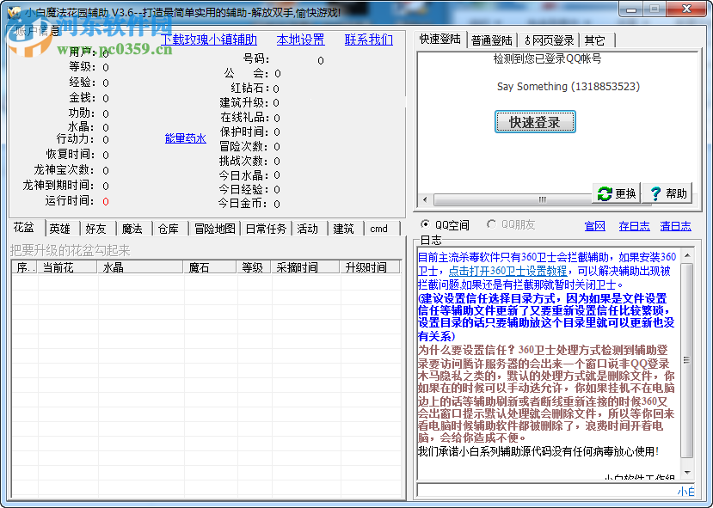Open the 网页登录 tab
Image resolution: width=713 pixels, height=508 pixels.
tap(549, 40)
